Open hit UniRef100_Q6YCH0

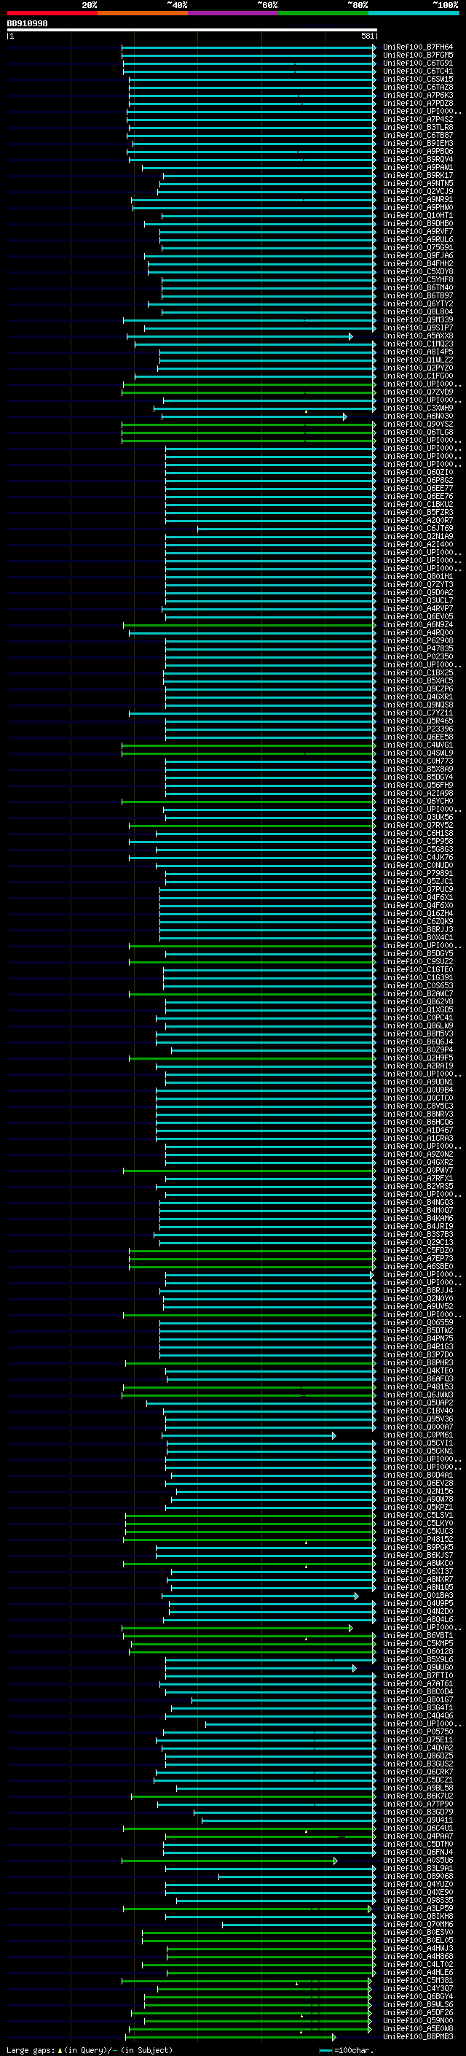click(417, 802)
